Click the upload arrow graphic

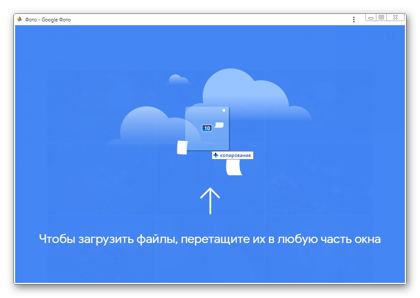210,201
